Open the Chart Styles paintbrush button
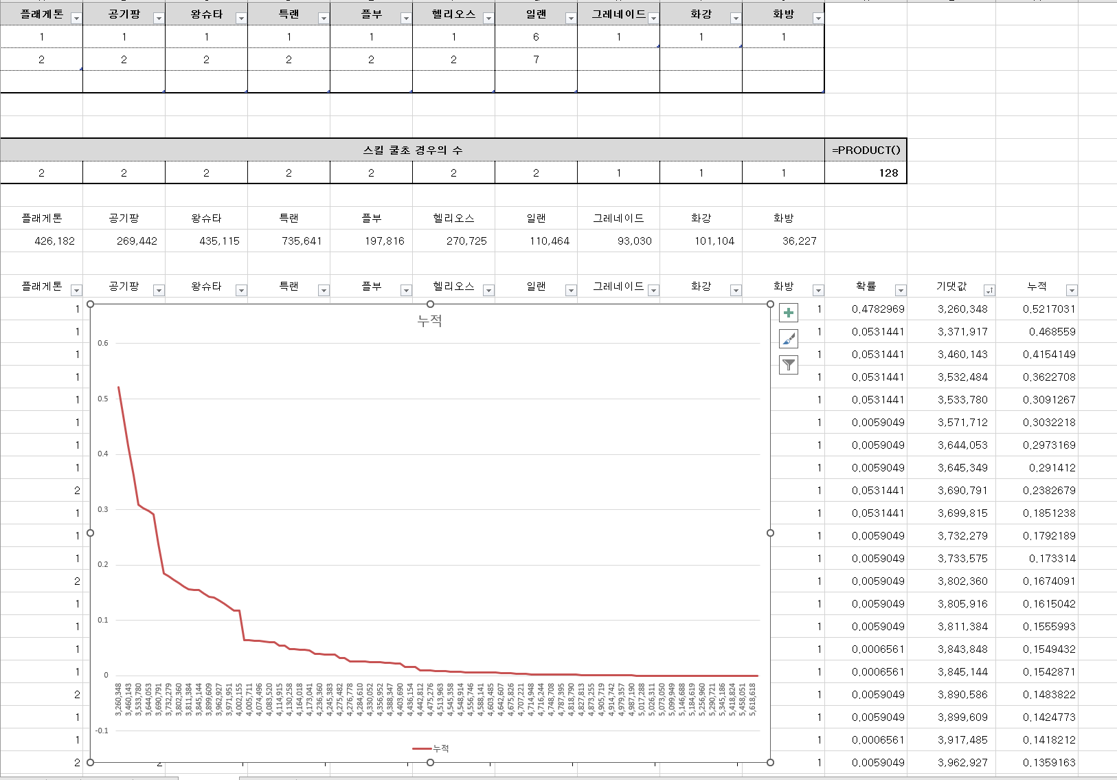 tap(789, 339)
